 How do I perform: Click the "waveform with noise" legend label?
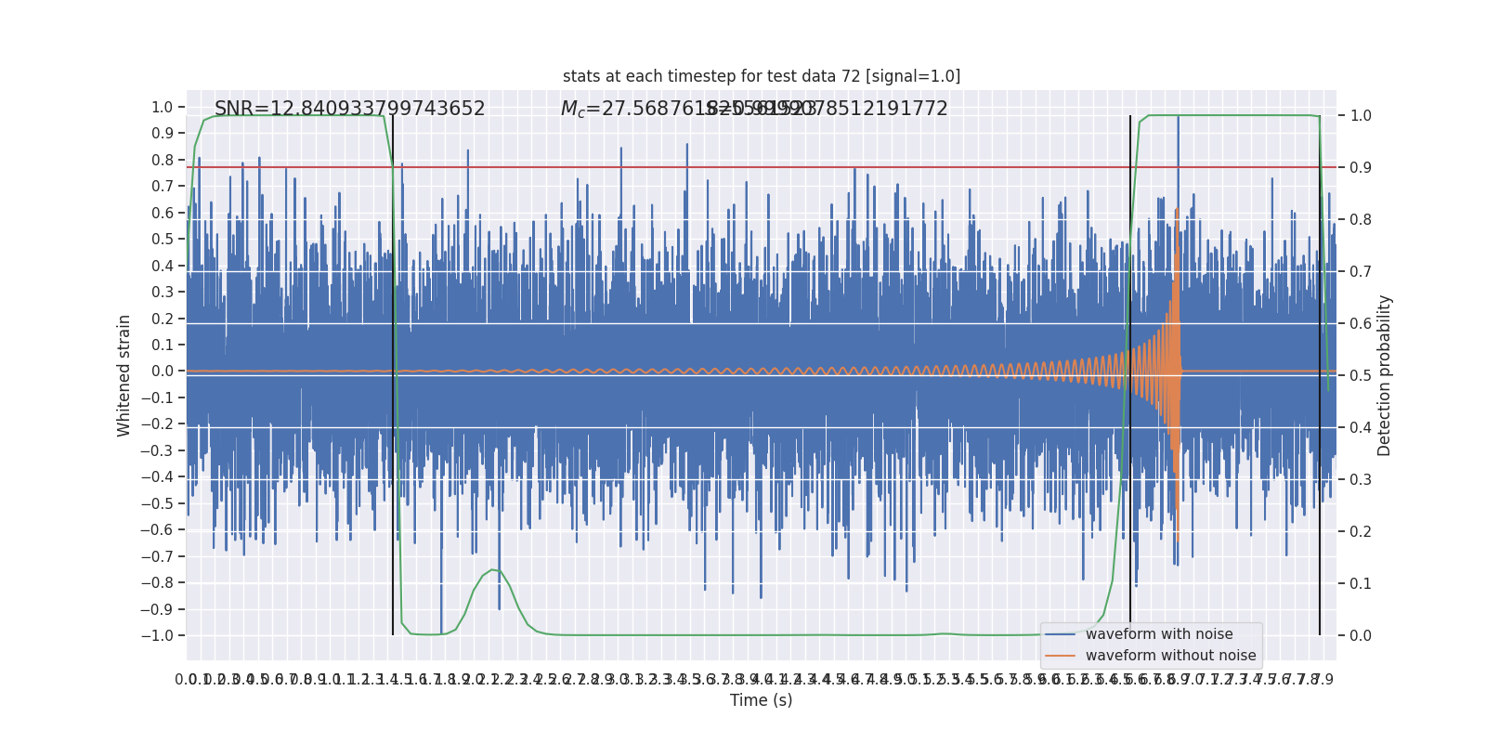1158,634
